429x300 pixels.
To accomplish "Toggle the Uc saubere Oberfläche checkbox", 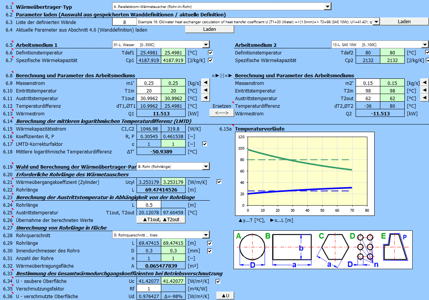I will 218,281.
